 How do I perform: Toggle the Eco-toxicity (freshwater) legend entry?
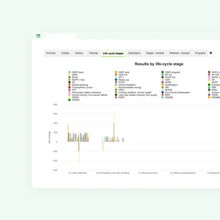tap(176, 92)
